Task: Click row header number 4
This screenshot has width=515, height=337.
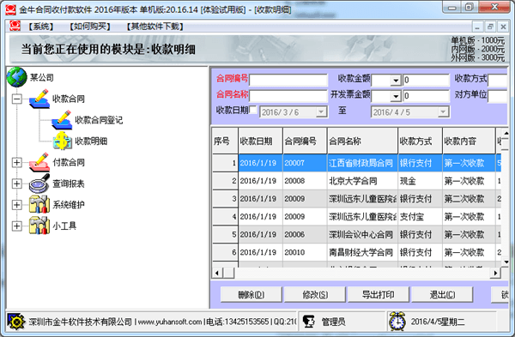Action: pyautogui.click(x=225, y=217)
